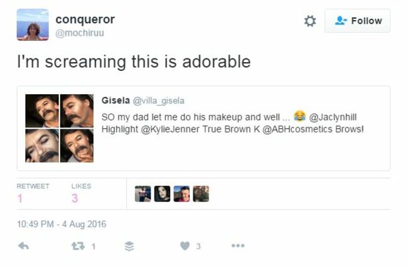Viewport: 408px width, 268px height.
Task: Open bottom-right photo in quoted tweet
Action: 77,146
